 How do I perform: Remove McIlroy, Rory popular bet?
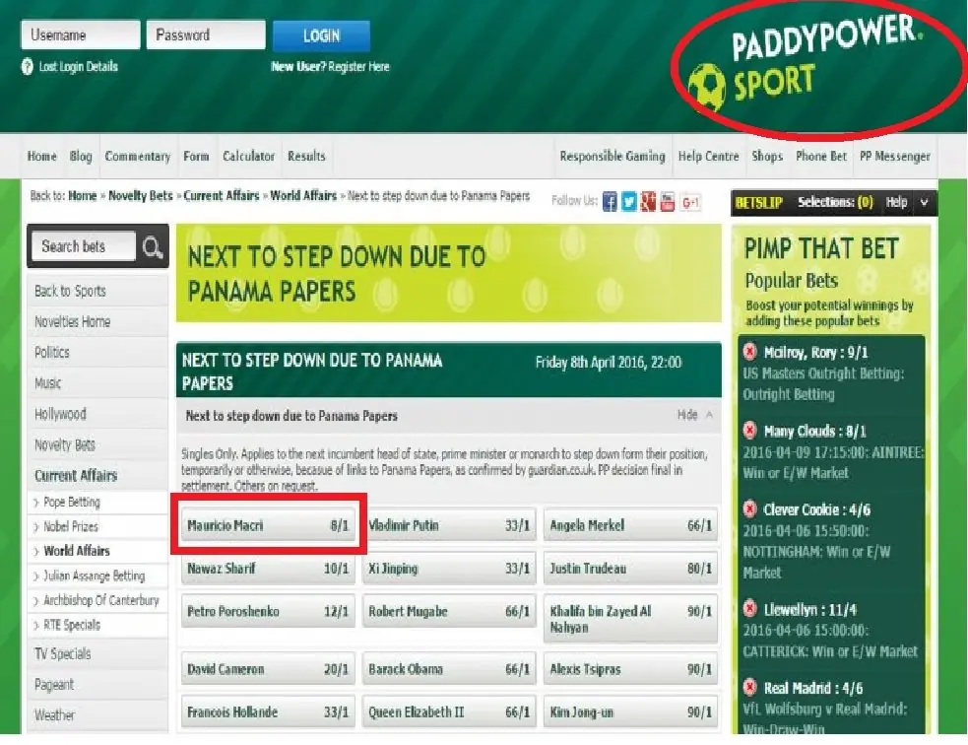[749, 352]
